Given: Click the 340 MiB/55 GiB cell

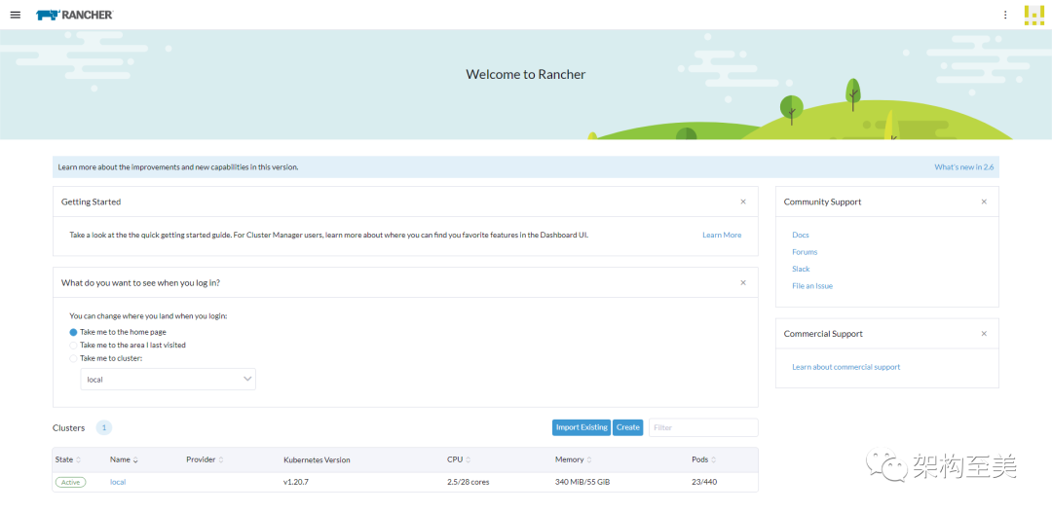Looking at the screenshot, I should pyautogui.click(x=582, y=482).
